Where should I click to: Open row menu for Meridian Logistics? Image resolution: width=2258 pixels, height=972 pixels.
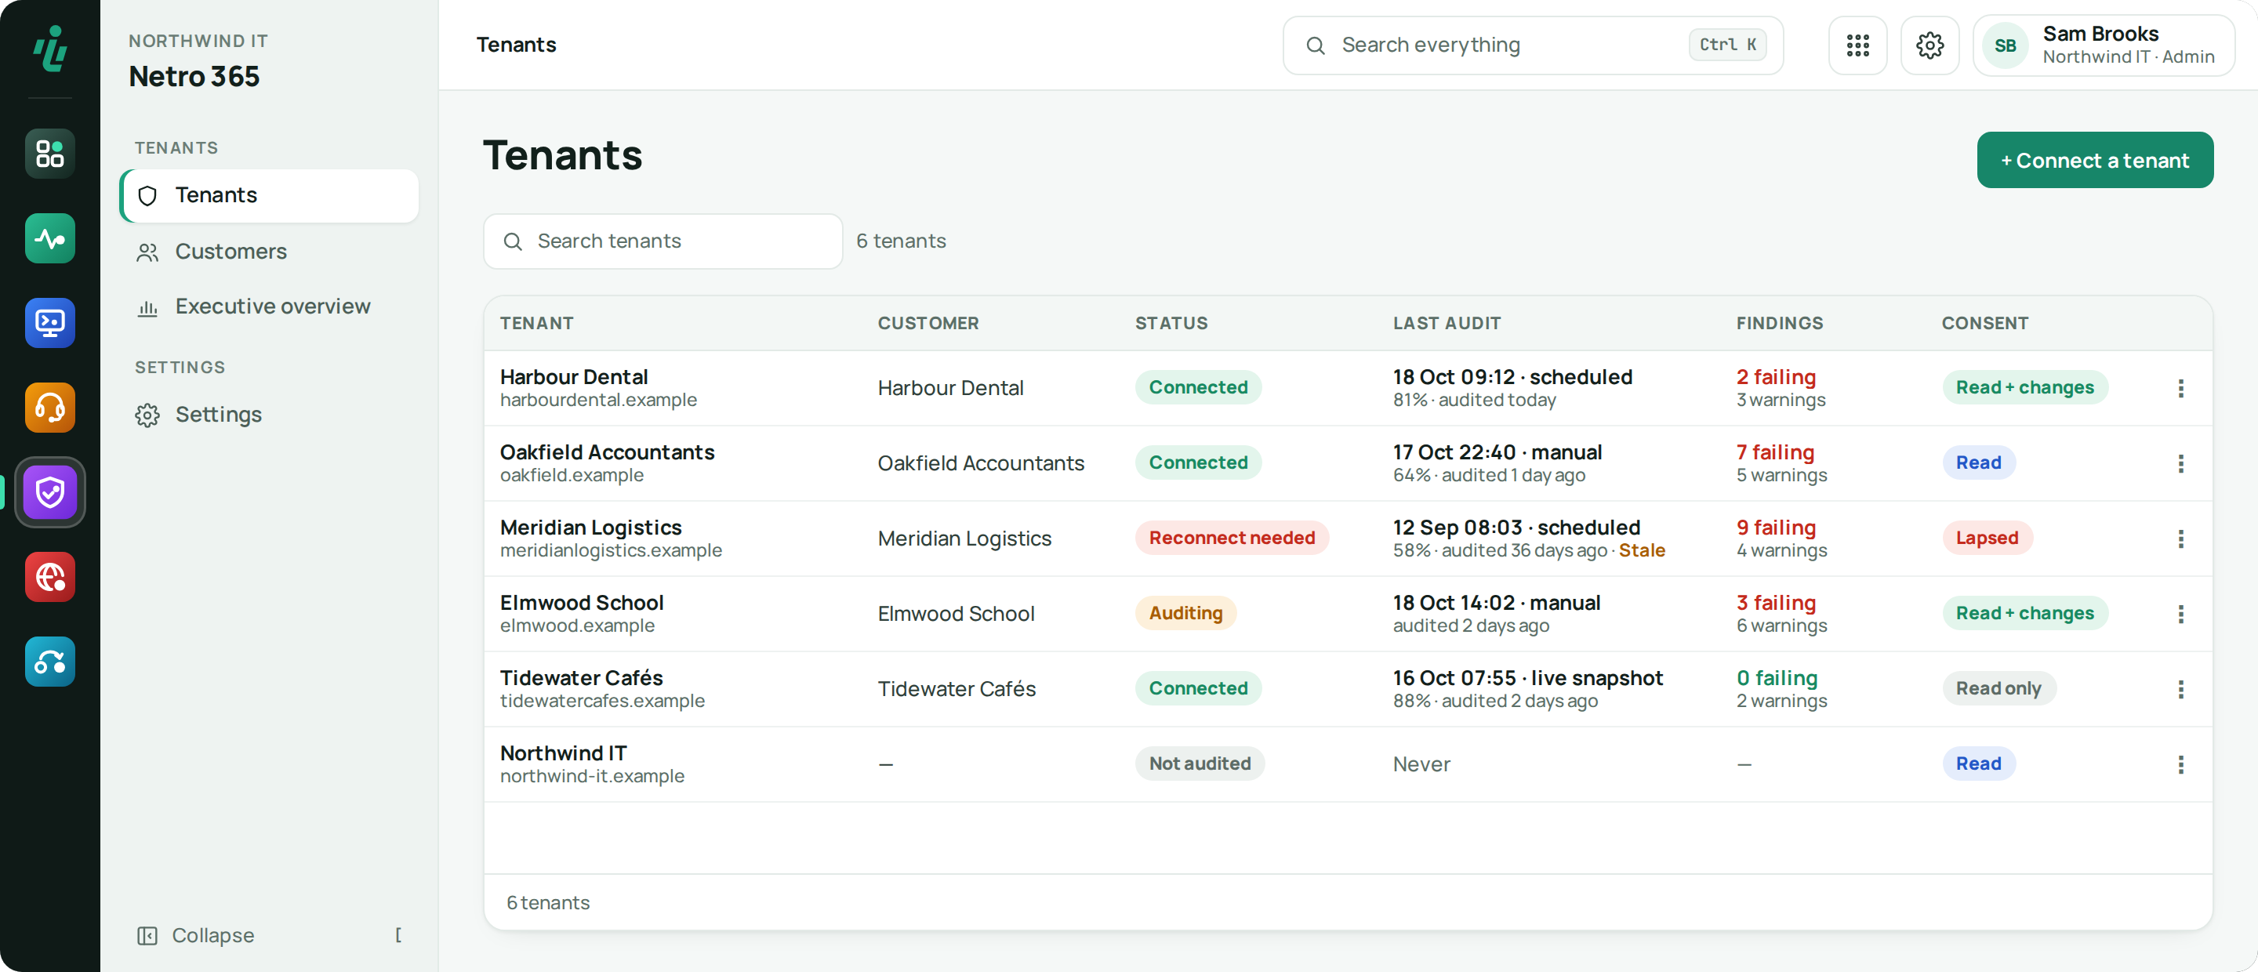tap(2180, 539)
